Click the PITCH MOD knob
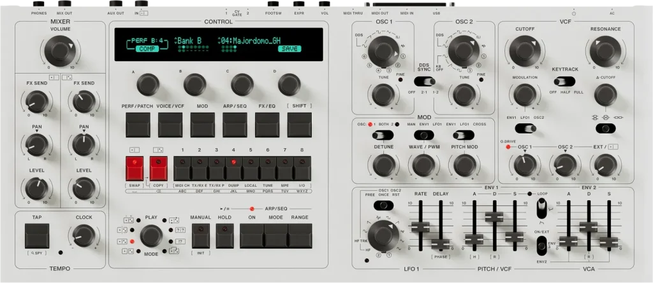Image resolution: width=653 pixels, height=283 pixels. click(464, 165)
